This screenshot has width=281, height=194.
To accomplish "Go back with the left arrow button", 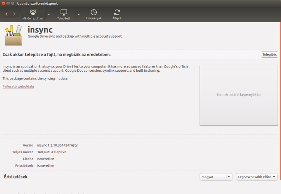I will coord(6,14).
